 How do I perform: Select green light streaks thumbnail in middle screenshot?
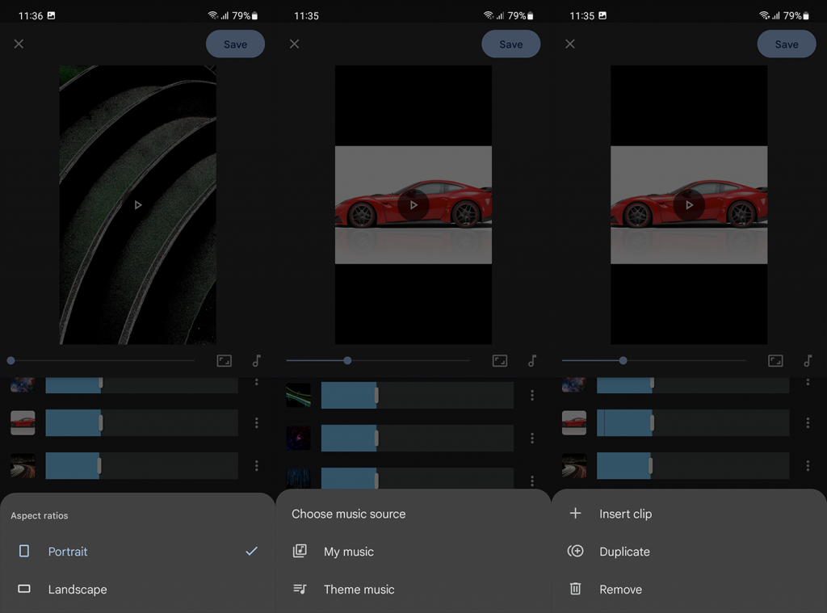(299, 395)
